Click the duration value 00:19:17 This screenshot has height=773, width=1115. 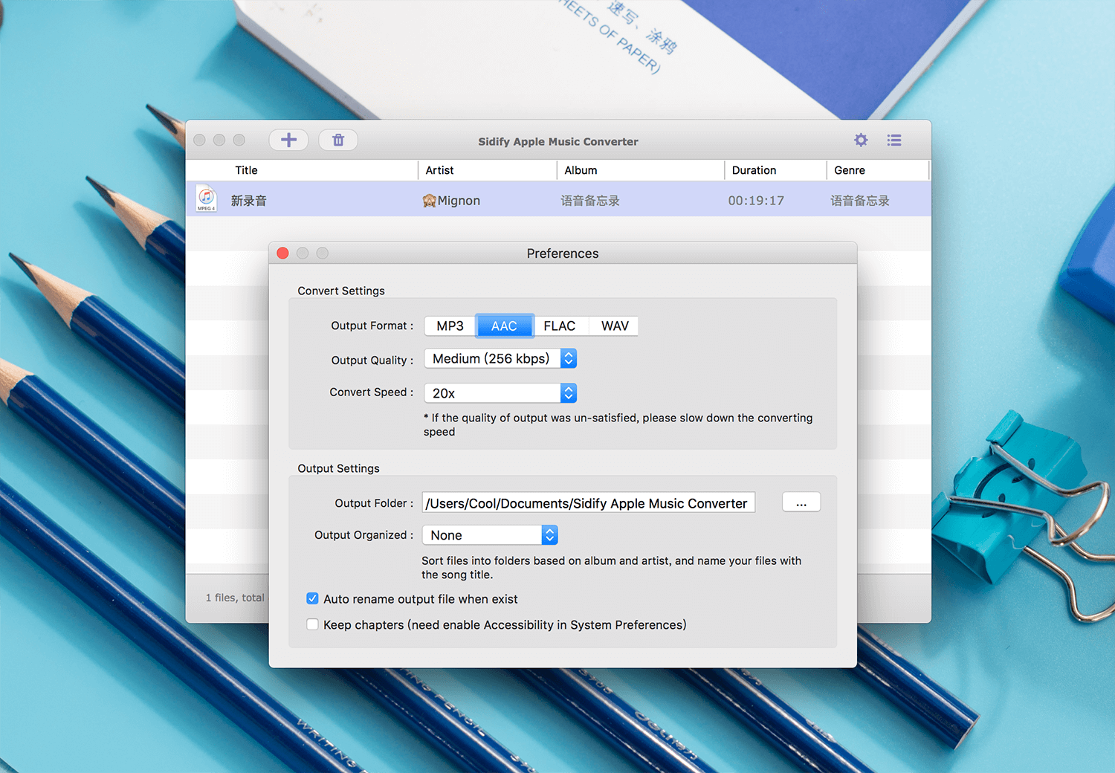tap(756, 201)
